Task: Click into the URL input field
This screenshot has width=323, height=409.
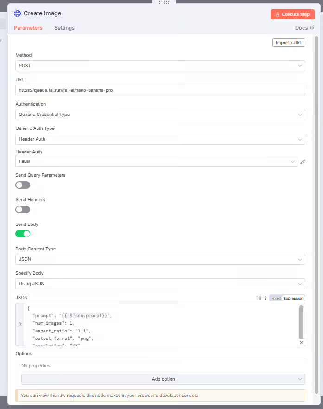Action: pos(160,90)
